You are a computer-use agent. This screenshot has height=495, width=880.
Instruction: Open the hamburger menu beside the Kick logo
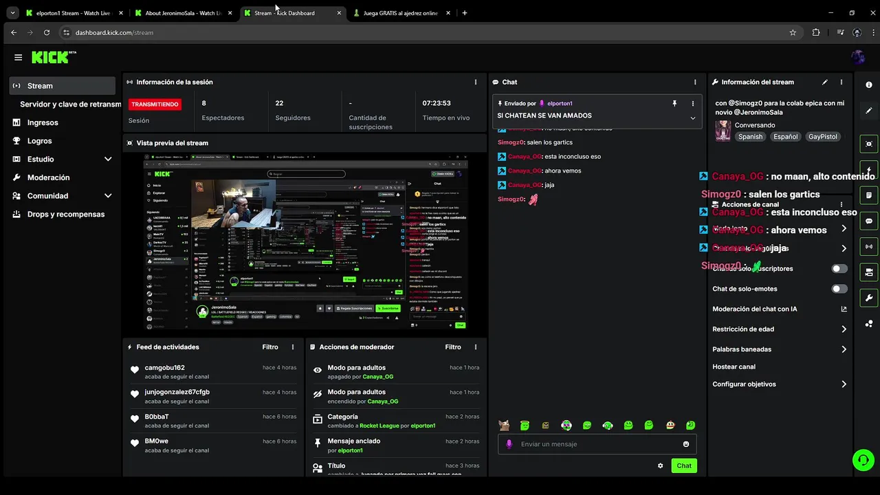(18, 58)
